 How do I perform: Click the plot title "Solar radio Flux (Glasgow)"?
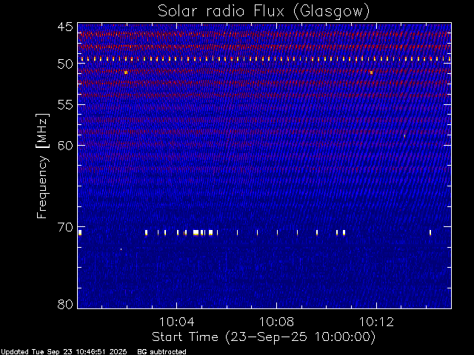pyautogui.click(x=264, y=12)
